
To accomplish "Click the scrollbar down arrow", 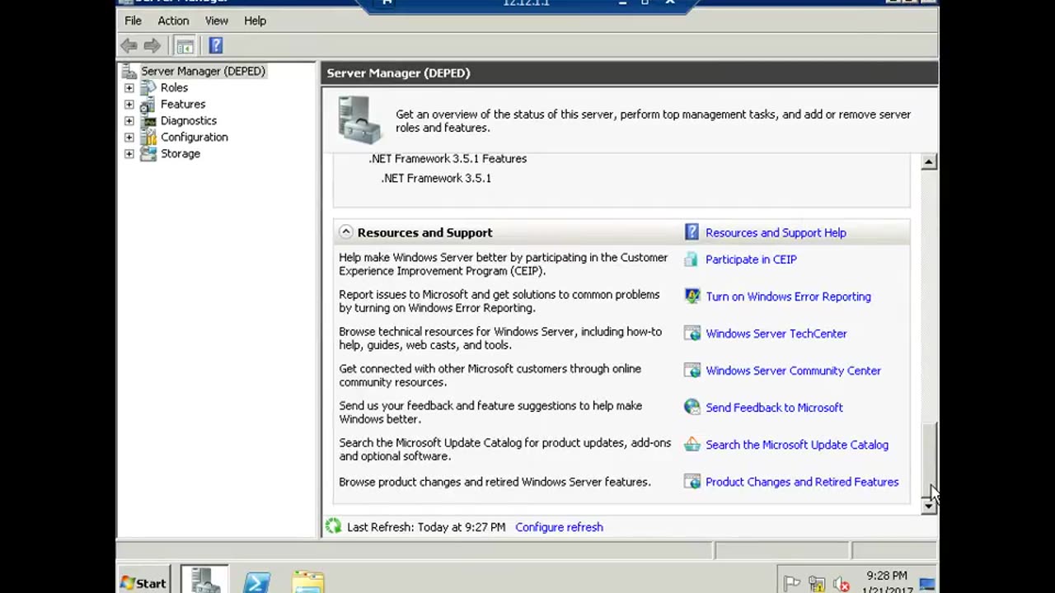I will click(x=929, y=507).
